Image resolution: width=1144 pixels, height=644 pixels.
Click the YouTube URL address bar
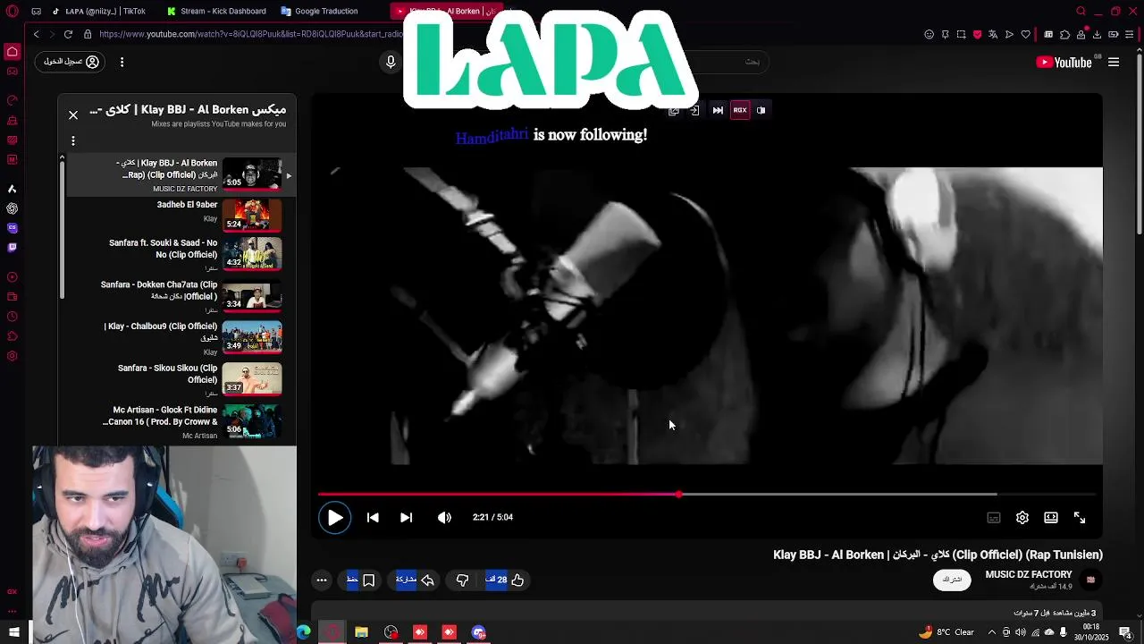(250, 34)
